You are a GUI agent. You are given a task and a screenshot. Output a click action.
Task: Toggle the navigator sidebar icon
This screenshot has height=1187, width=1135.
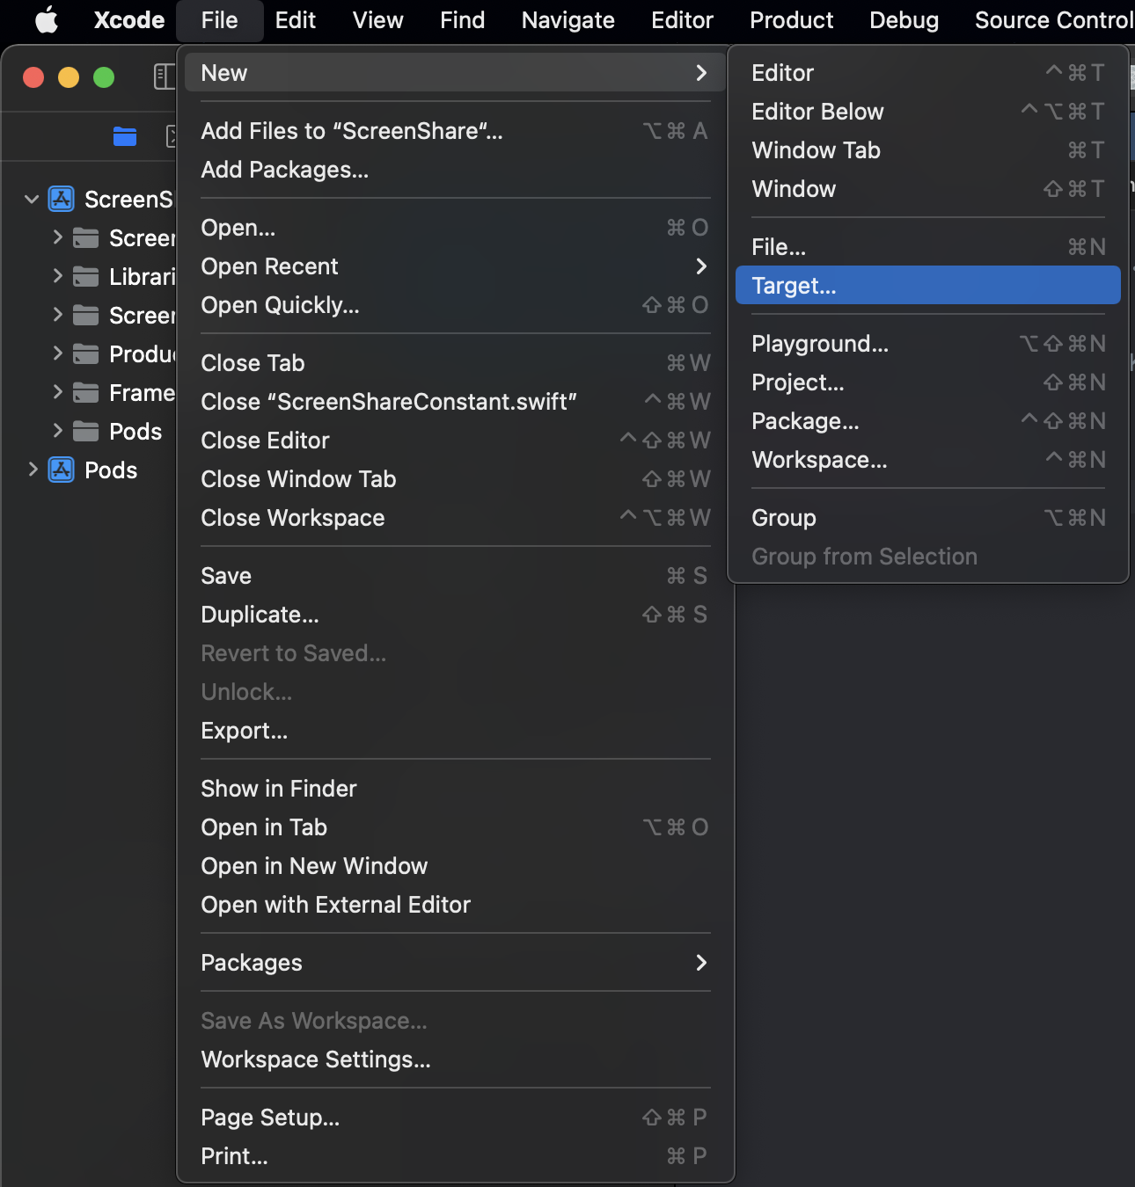[x=165, y=76]
